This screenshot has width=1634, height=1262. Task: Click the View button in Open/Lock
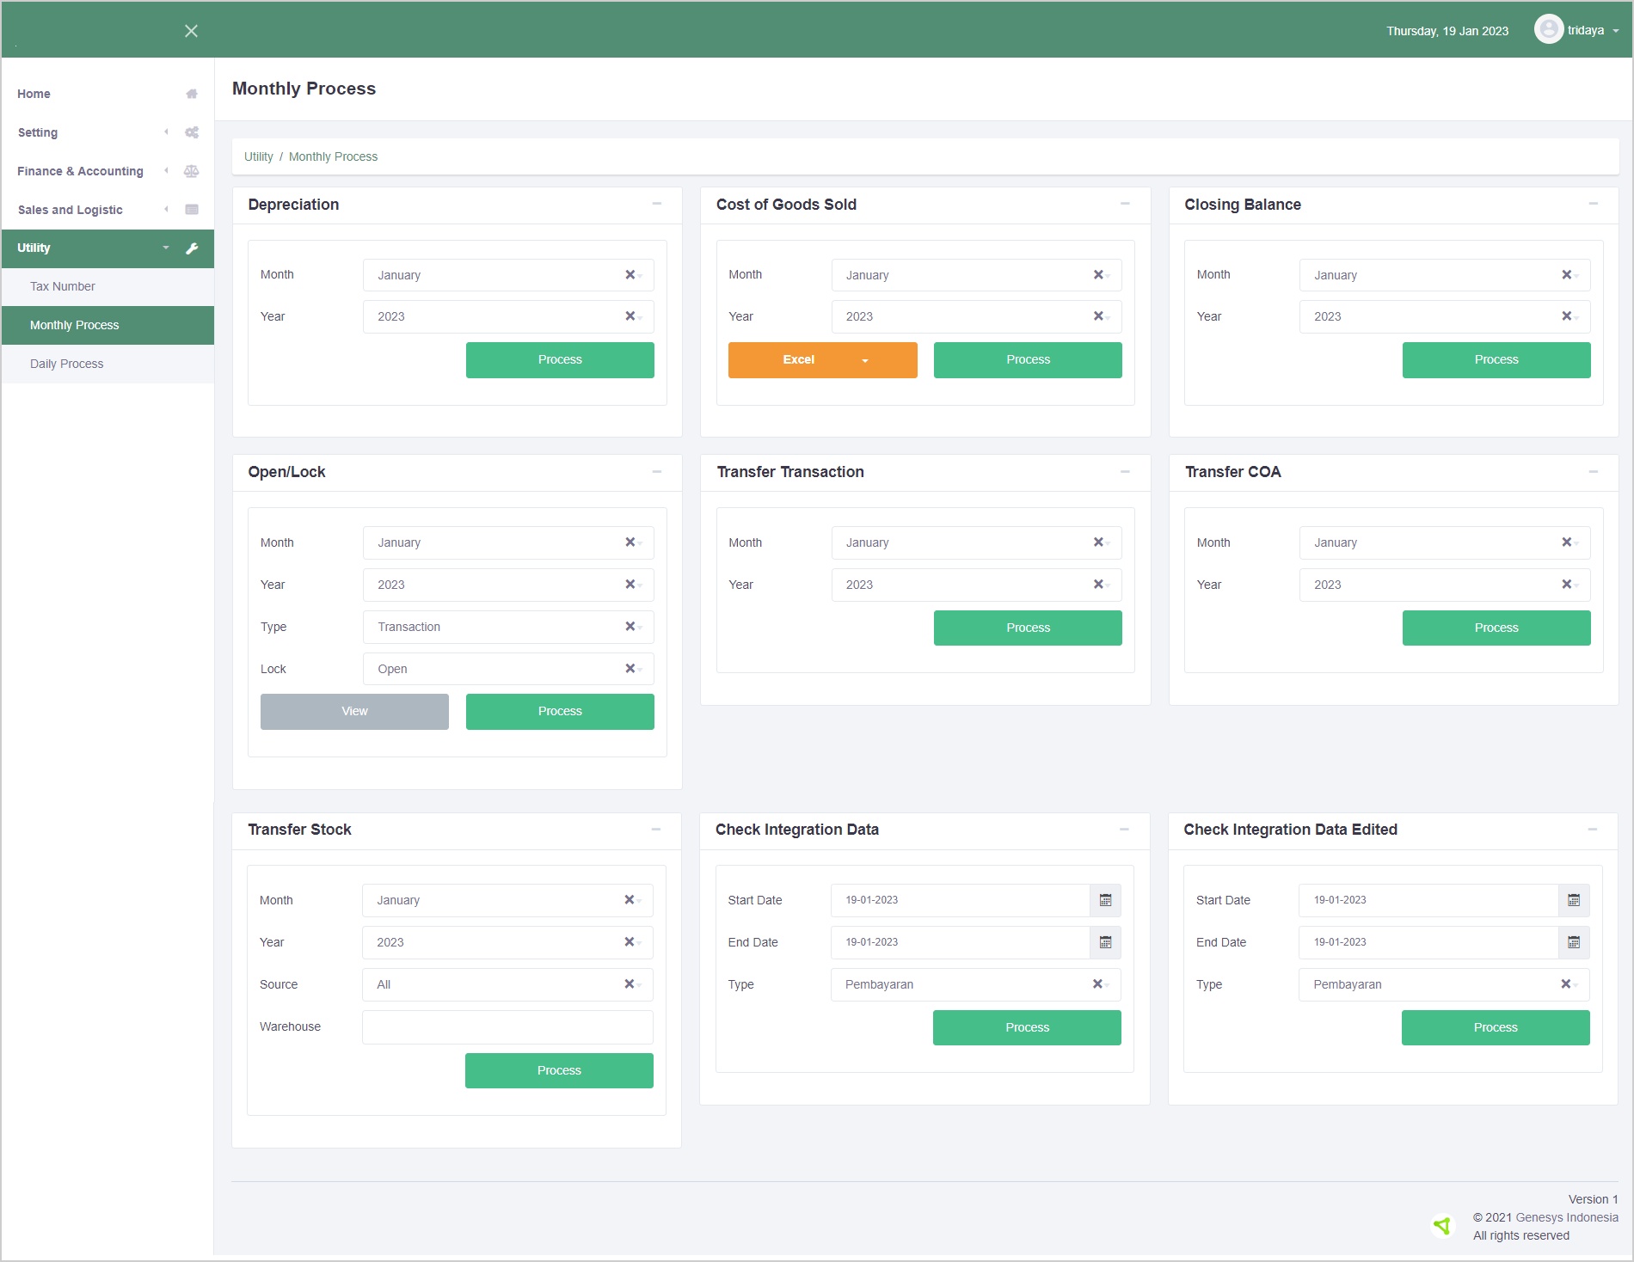[x=354, y=711]
